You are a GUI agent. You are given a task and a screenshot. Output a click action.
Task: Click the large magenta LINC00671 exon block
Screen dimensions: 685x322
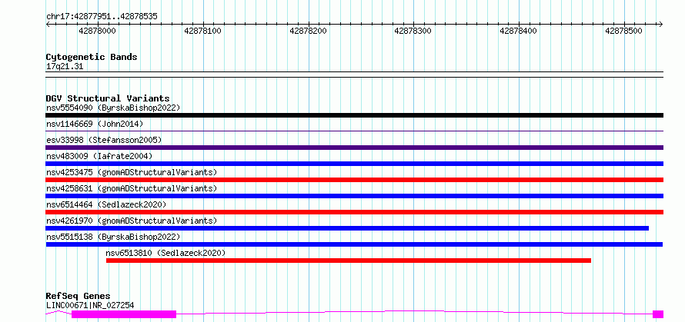[x=124, y=314]
